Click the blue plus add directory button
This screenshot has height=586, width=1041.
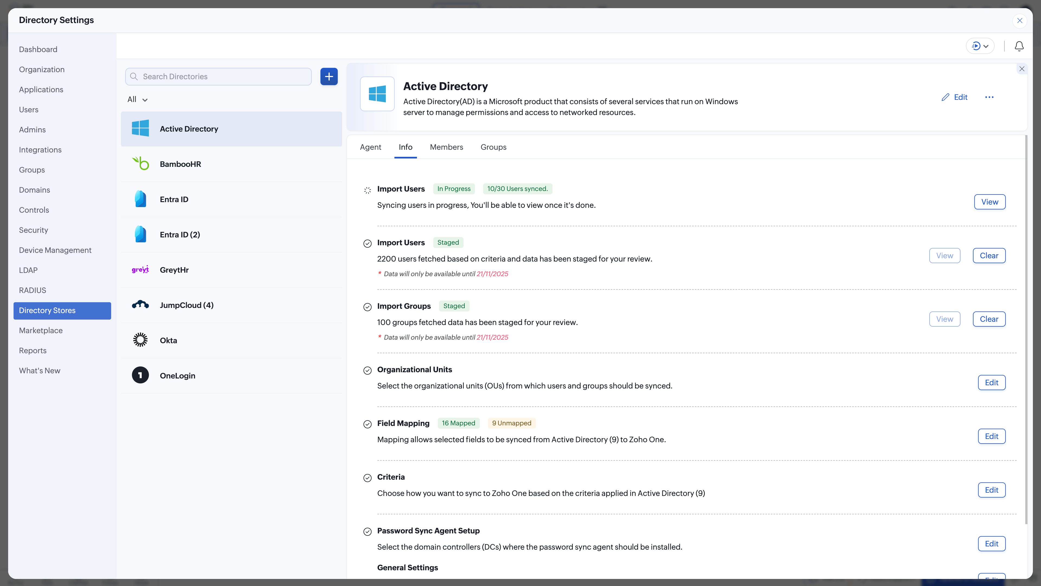329,77
